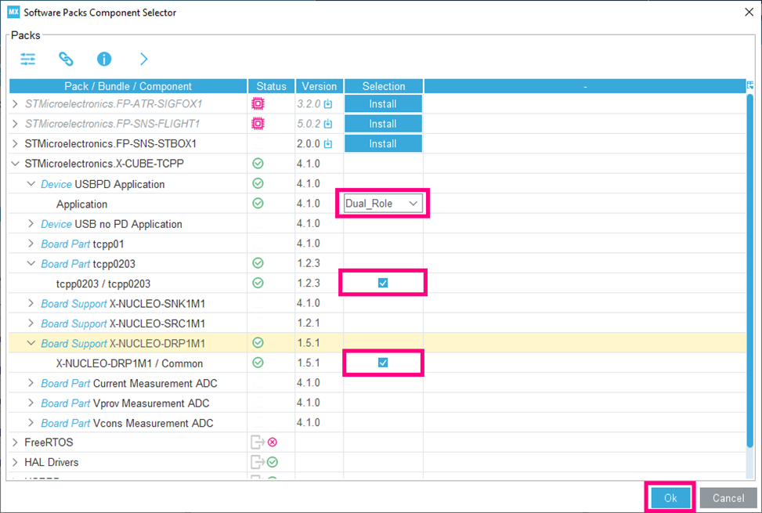Click green check status of Board Part tcpp0203

[258, 263]
